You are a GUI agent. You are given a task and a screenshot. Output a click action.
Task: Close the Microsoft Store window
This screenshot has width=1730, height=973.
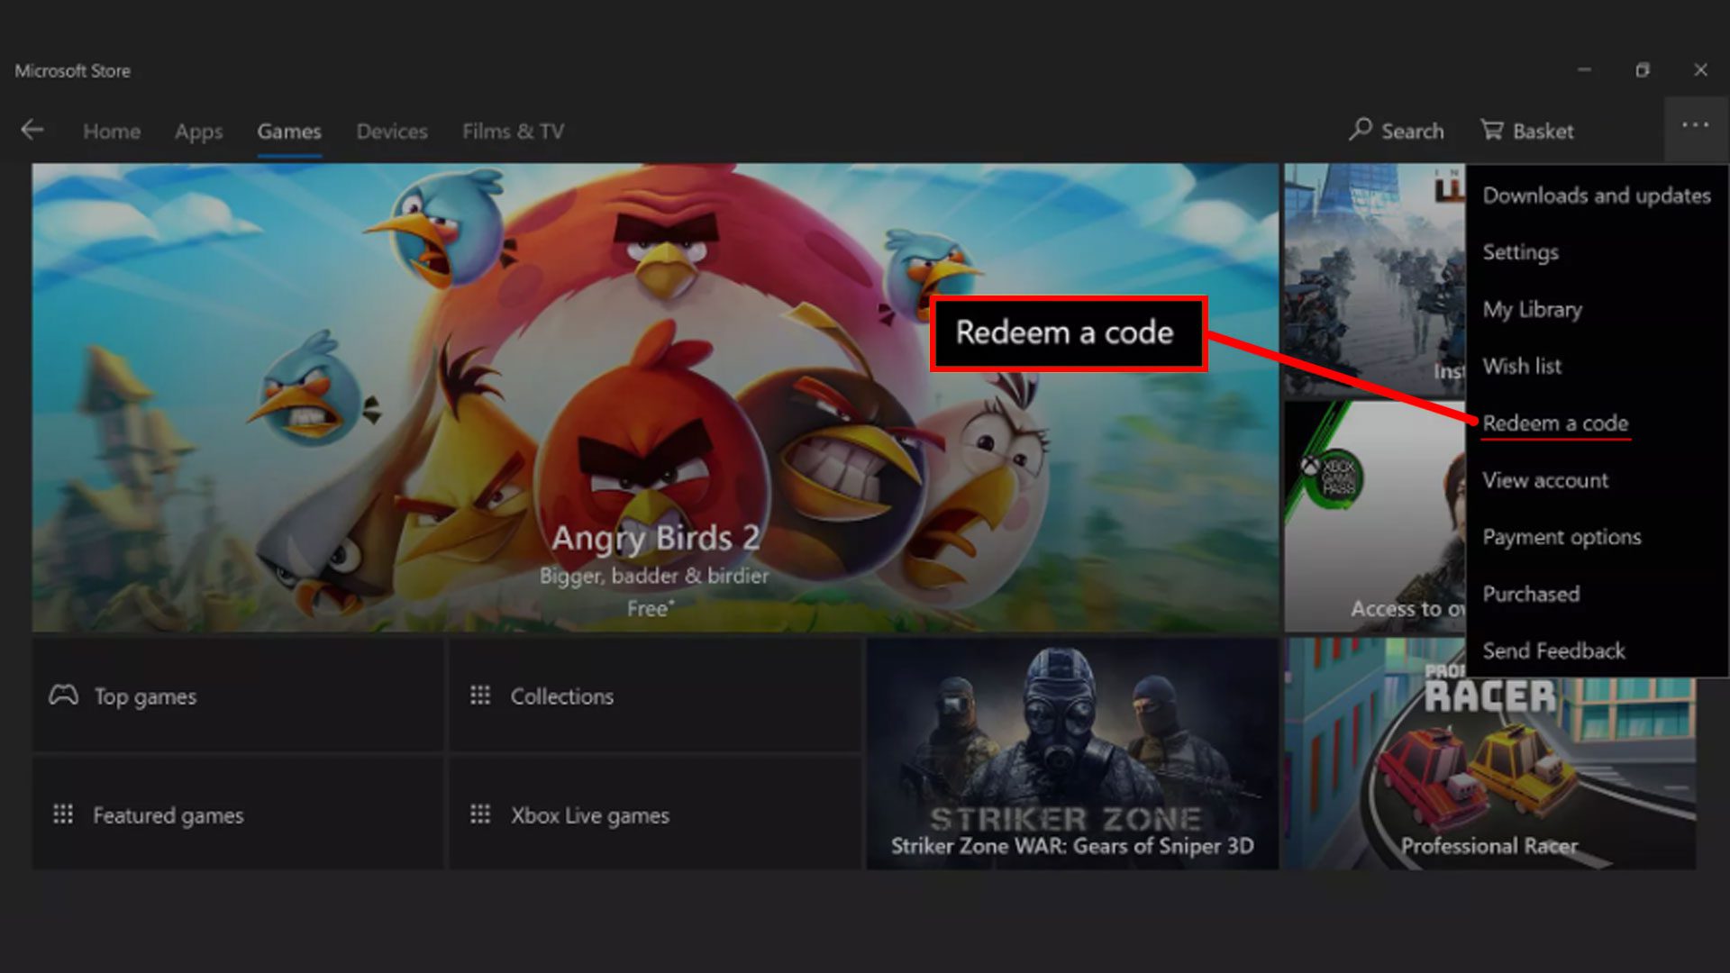coord(1700,70)
